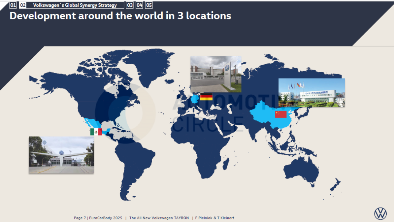Screen dimensions: 394x222
Task: Click the German flag icon
Action: [206, 97]
